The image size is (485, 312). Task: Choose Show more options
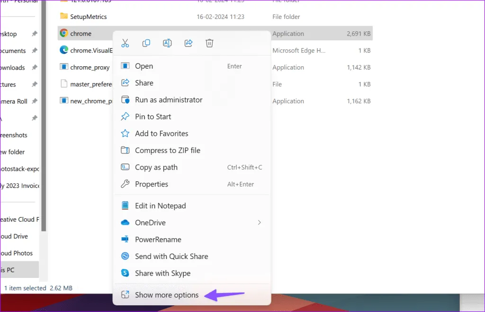coord(166,295)
